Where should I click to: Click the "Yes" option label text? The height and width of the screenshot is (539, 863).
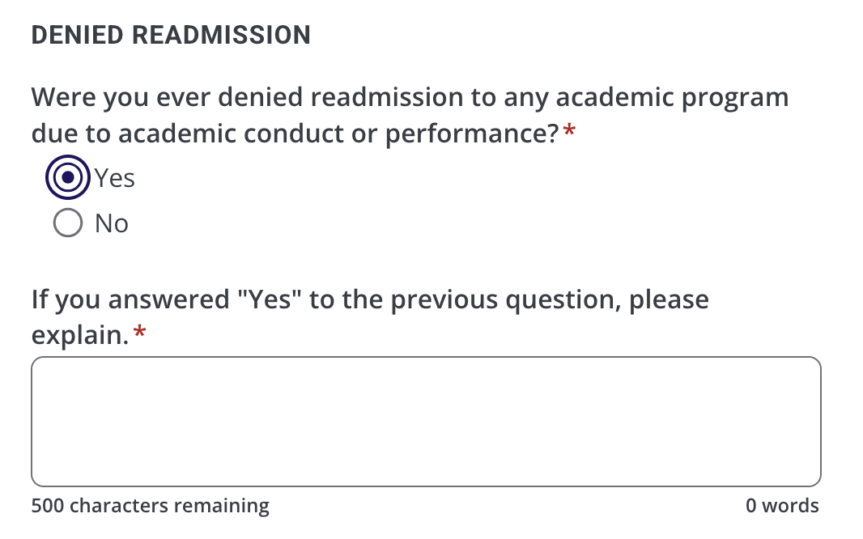click(115, 178)
